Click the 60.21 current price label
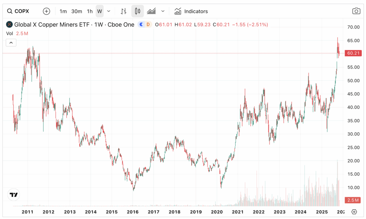 (x=353, y=53)
